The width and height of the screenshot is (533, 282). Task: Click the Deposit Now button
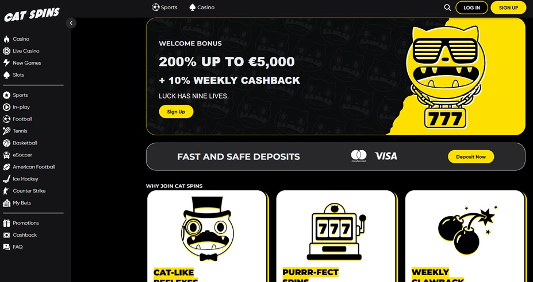click(471, 156)
